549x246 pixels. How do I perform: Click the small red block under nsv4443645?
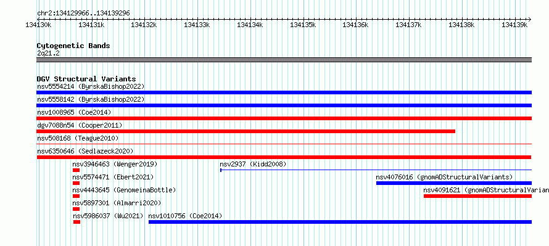[76, 196]
